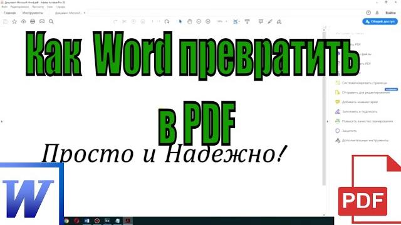The width and height of the screenshot is (401, 225).
Task: Click the Организовать страницы panel icon
Action: tap(338, 82)
